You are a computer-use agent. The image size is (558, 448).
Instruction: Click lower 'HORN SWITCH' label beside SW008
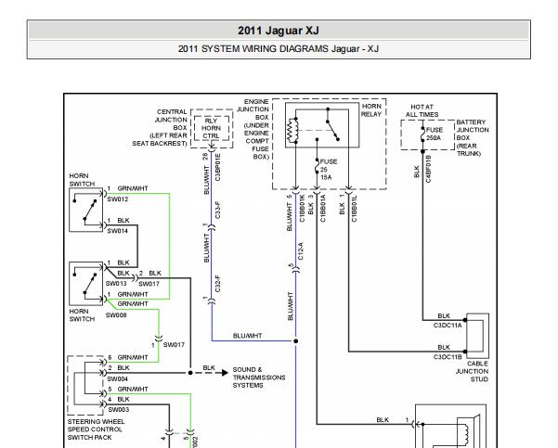(82, 315)
